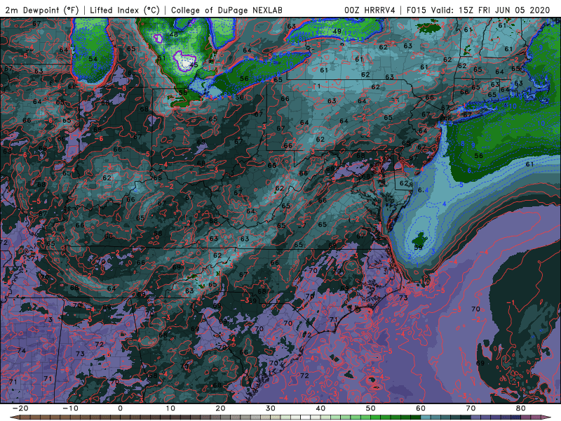
Task: Click the 0 tick label on colorbar
Action: (x=120, y=408)
